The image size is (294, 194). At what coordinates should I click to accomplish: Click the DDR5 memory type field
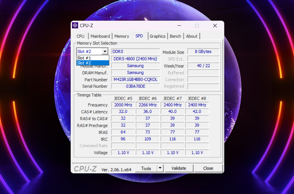pos(136,52)
